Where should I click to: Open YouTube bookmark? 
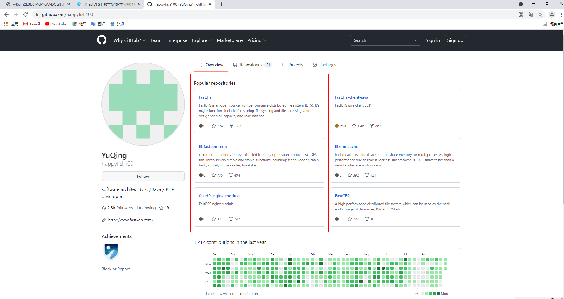pos(56,24)
